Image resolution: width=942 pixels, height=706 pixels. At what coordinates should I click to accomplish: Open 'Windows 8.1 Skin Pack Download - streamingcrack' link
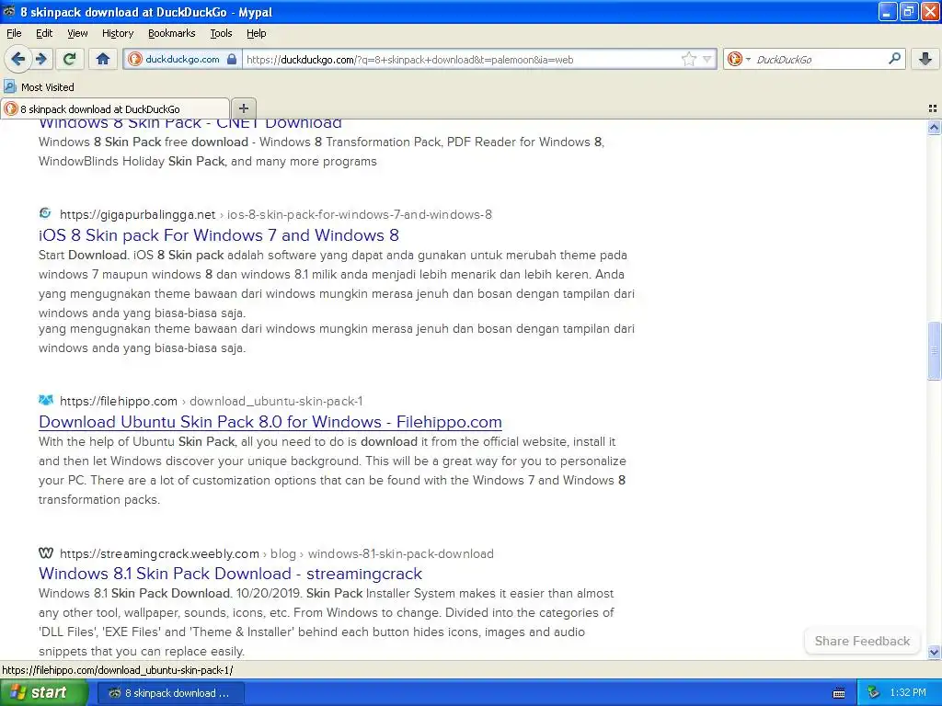tap(230, 574)
